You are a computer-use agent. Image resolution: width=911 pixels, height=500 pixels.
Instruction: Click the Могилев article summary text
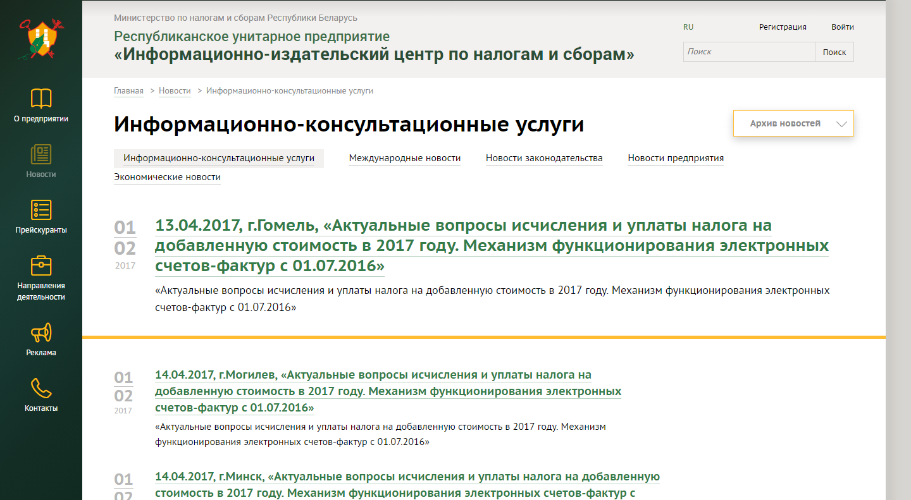point(380,434)
